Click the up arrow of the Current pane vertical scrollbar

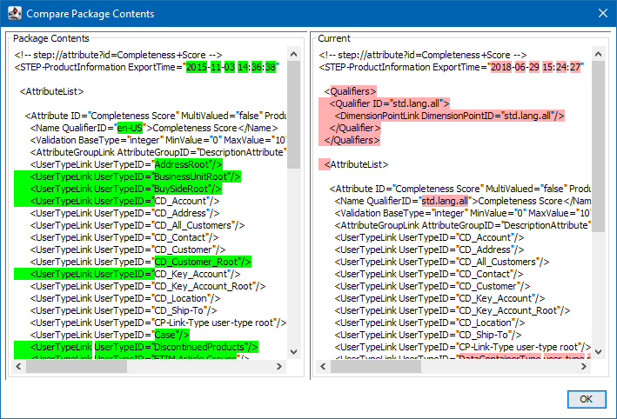pos(598,54)
